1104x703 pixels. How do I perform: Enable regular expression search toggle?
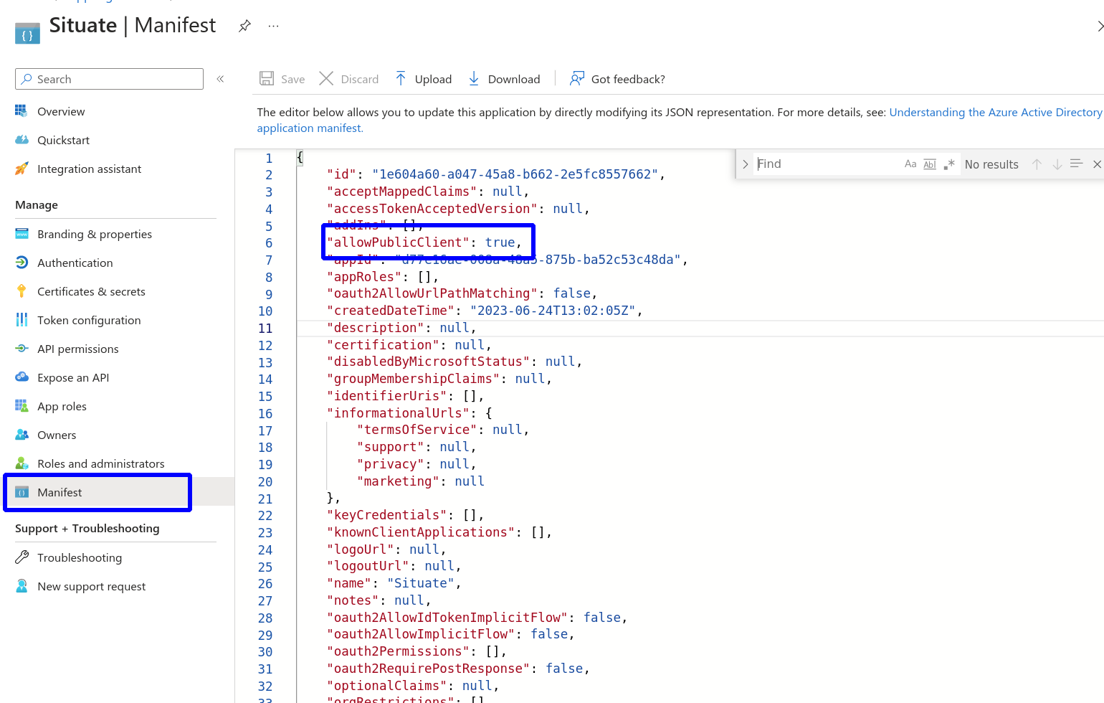point(949,164)
